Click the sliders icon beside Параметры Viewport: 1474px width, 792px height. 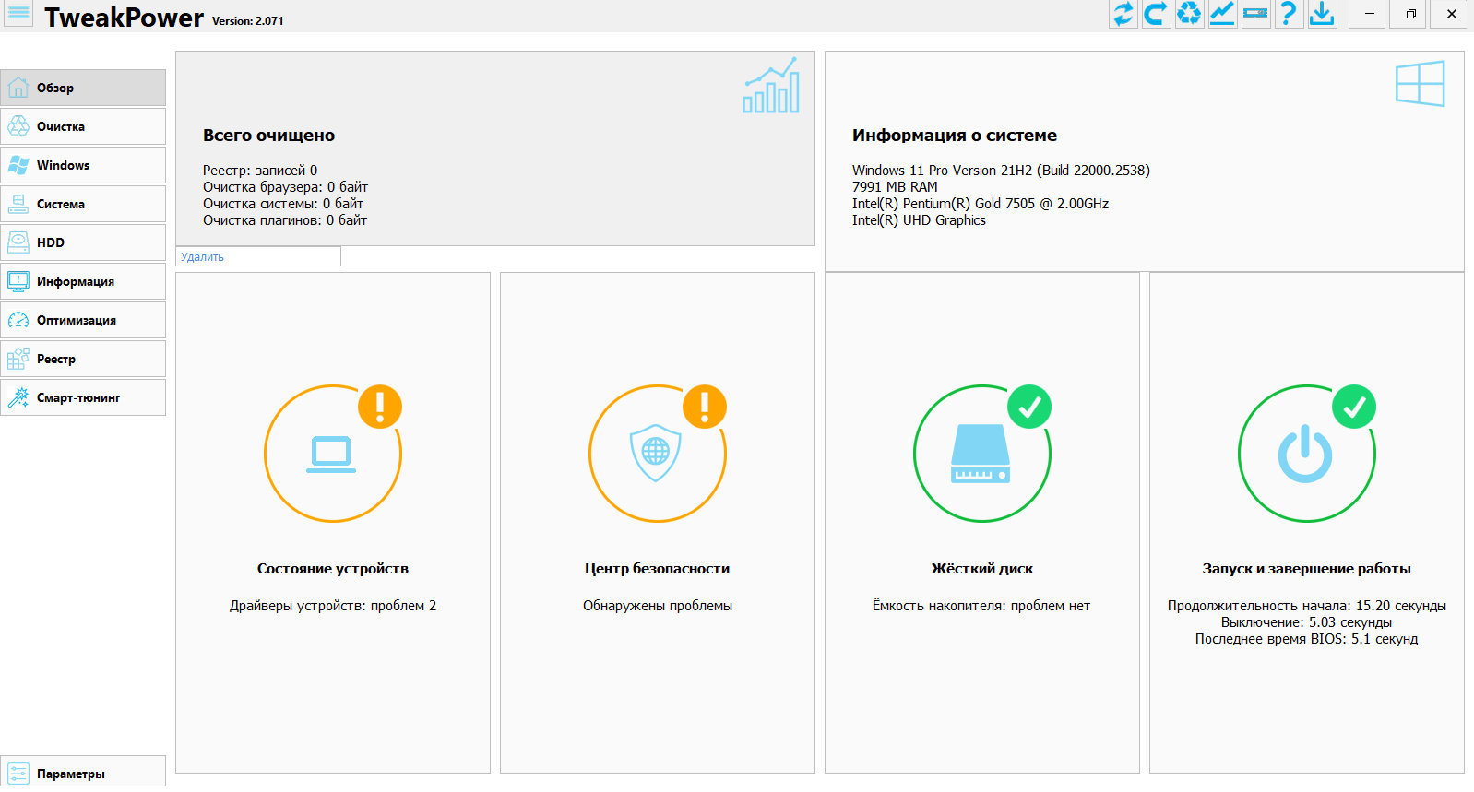(18, 774)
